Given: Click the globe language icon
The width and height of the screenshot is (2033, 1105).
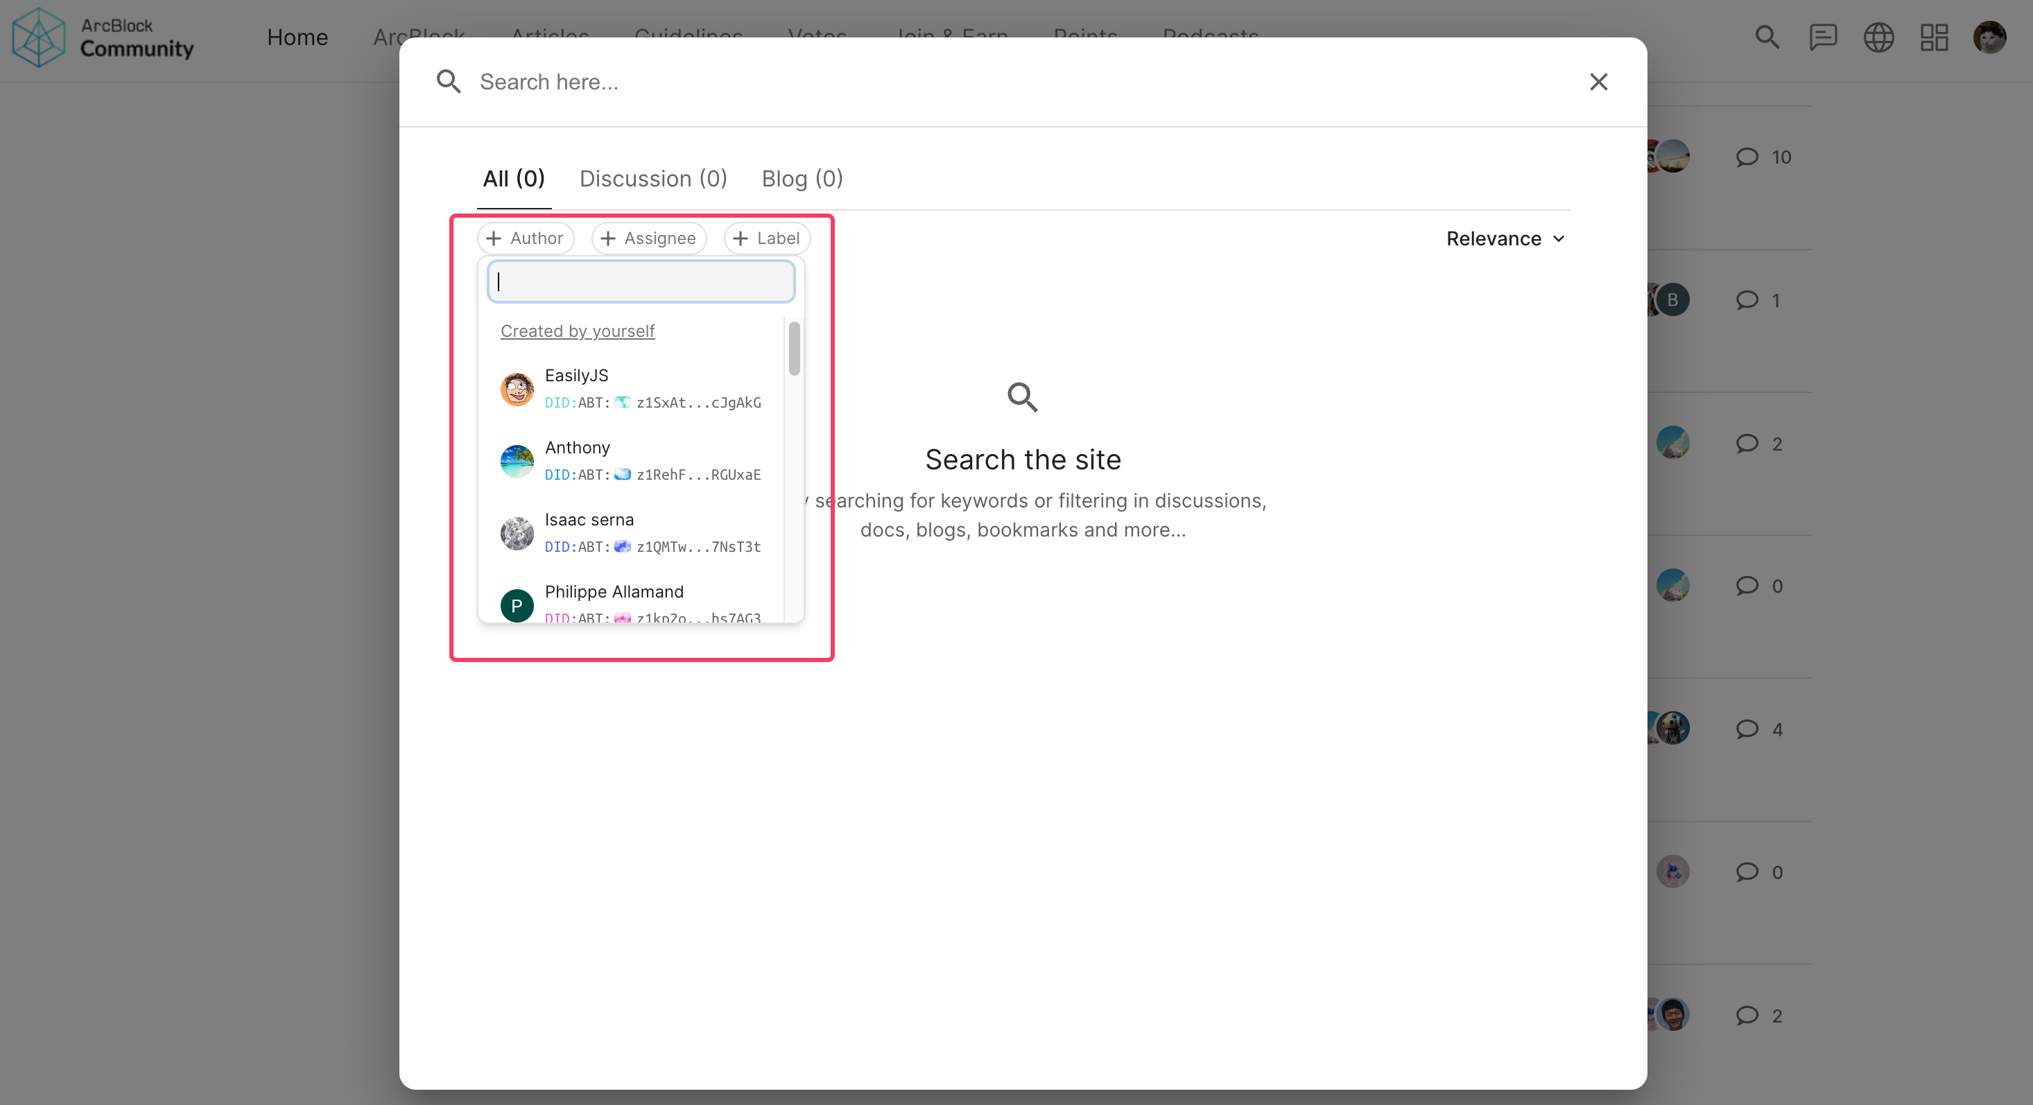Looking at the screenshot, I should tap(1878, 37).
